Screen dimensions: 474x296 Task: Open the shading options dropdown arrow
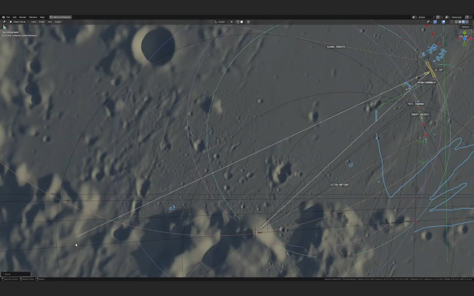(x=471, y=22)
